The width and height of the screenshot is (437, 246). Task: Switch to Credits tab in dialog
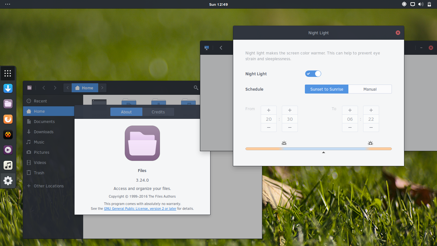158,112
